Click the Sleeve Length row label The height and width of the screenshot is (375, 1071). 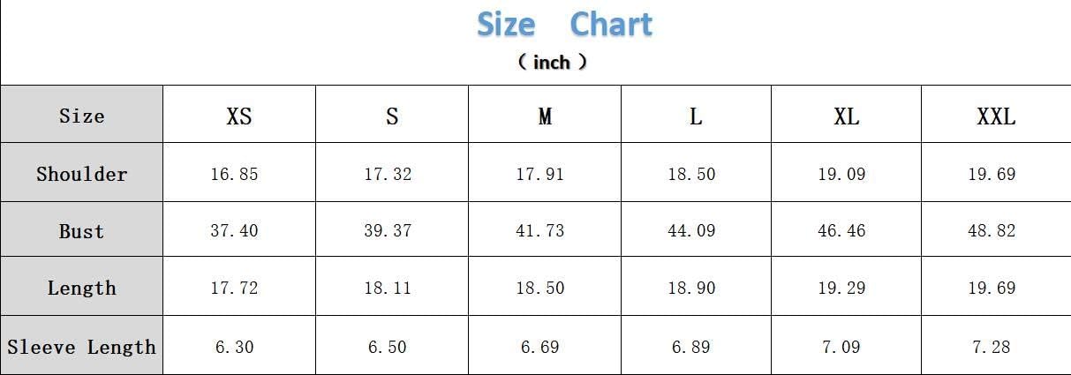pos(82,347)
